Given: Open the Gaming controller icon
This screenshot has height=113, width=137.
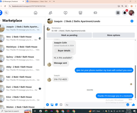Looking at the screenshot, I should click(x=95, y=13).
